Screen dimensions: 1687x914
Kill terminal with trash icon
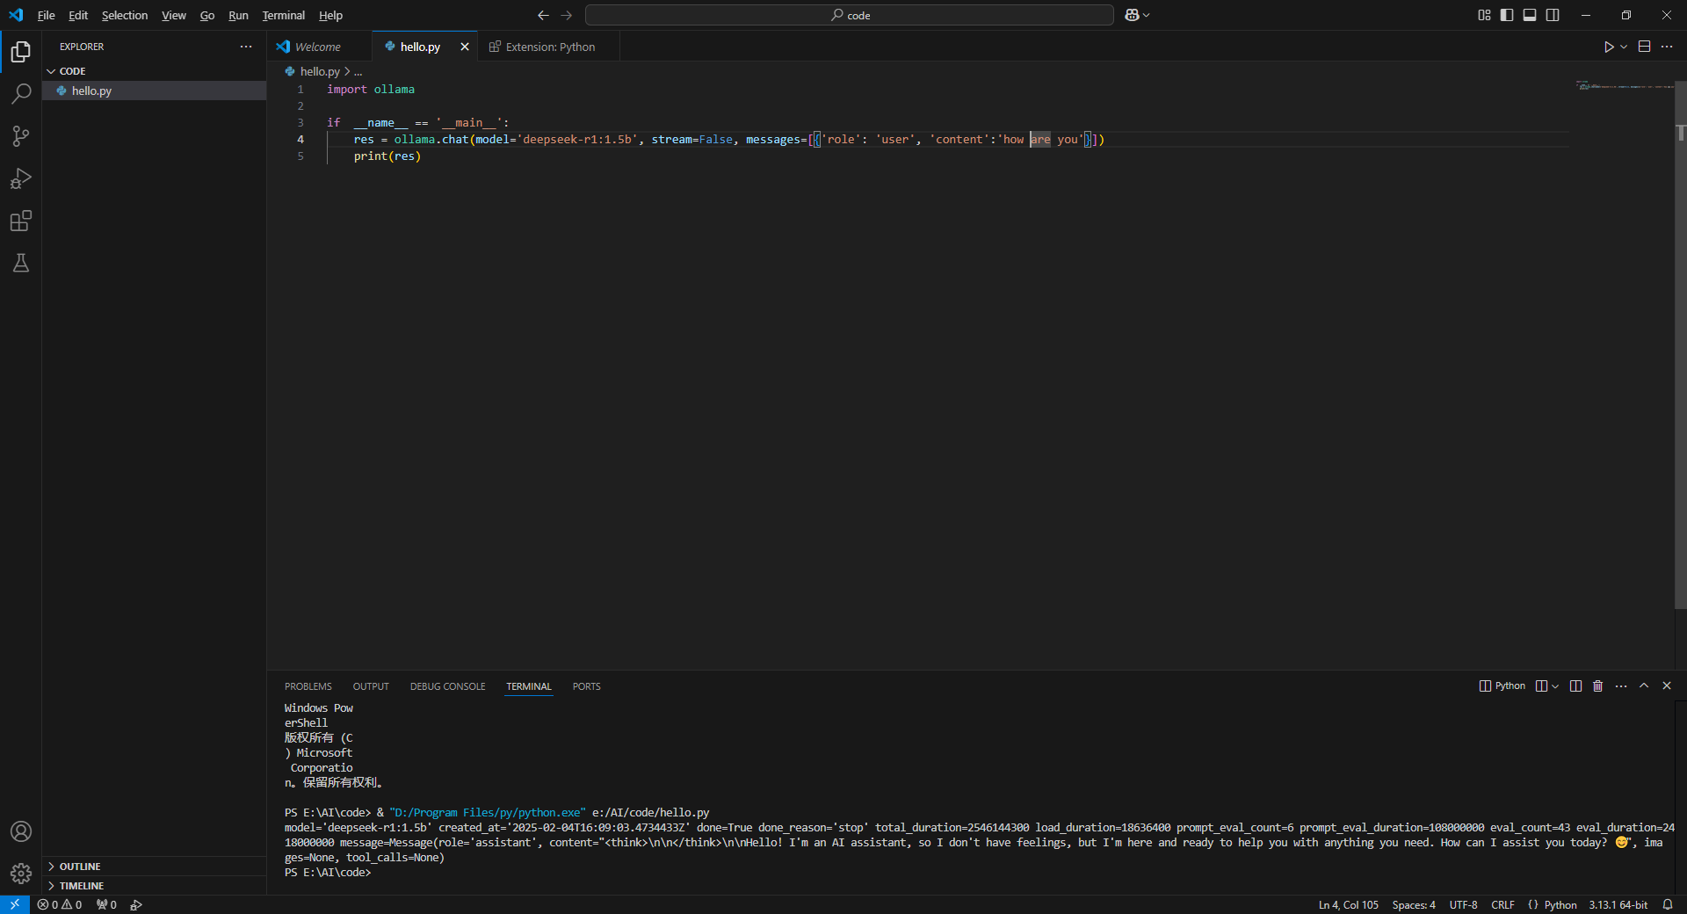1598,686
